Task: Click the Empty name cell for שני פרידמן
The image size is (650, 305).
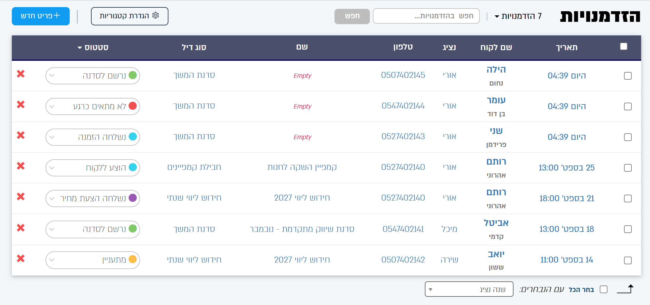Action: coord(302,137)
